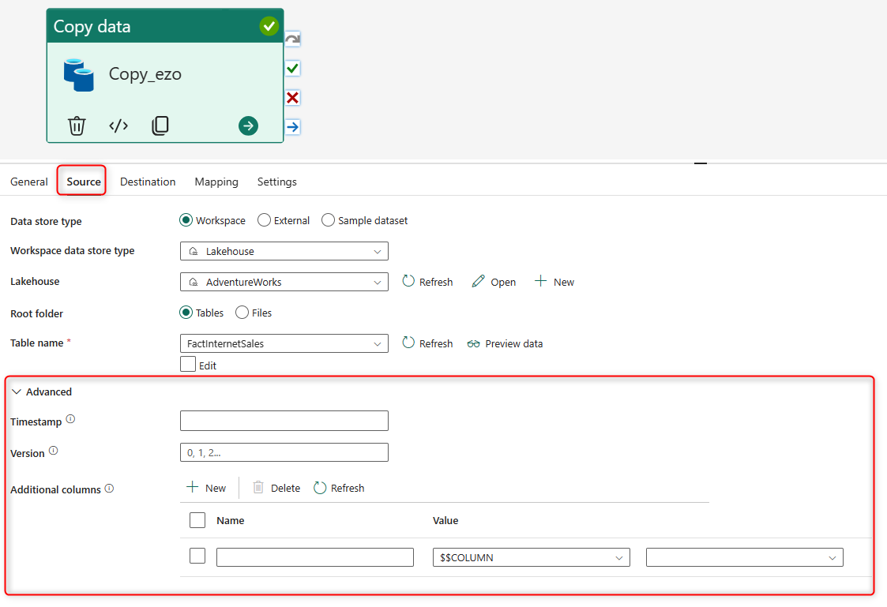The width and height of the screenshot is (887, 607).
Task: Open the code view icon on Copy_ezo activity
Action: (118, 126)
